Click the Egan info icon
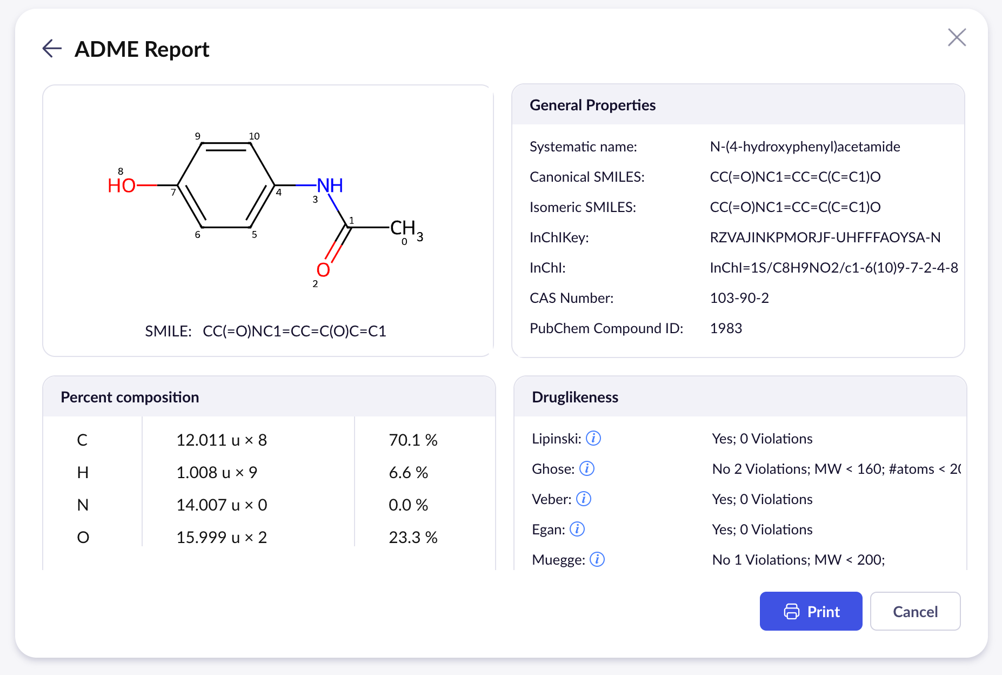This screenshot has height=675, width=1002. pyautogui.click(x=577, y=529)
